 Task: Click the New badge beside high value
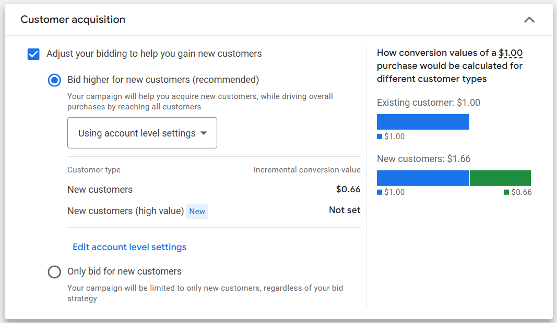coord(197,211)
